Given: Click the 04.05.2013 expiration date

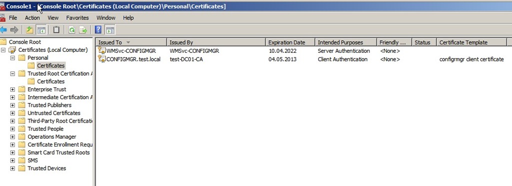Looking at the screenshot, I should (x=282, y=59).
